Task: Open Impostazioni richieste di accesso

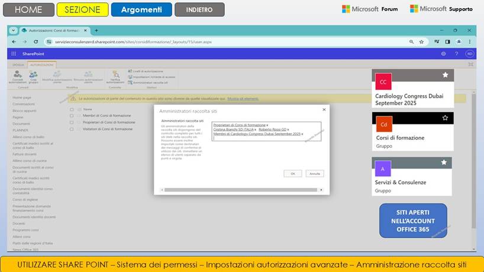Action: 151,77
